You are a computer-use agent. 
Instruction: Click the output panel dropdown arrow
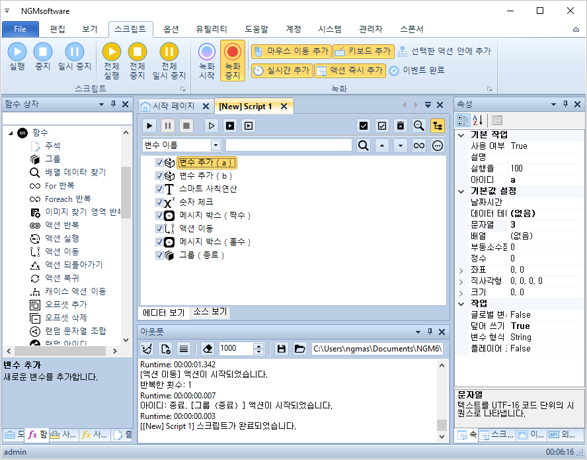418,332
